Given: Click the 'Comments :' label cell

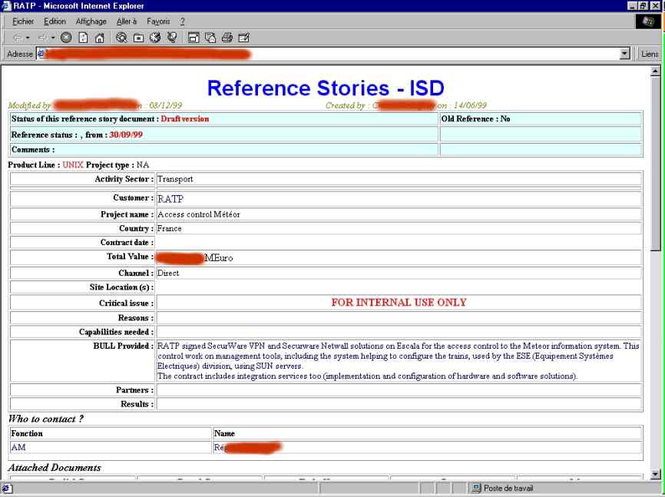Looking at the screenshot, I should tap(224, 149).
